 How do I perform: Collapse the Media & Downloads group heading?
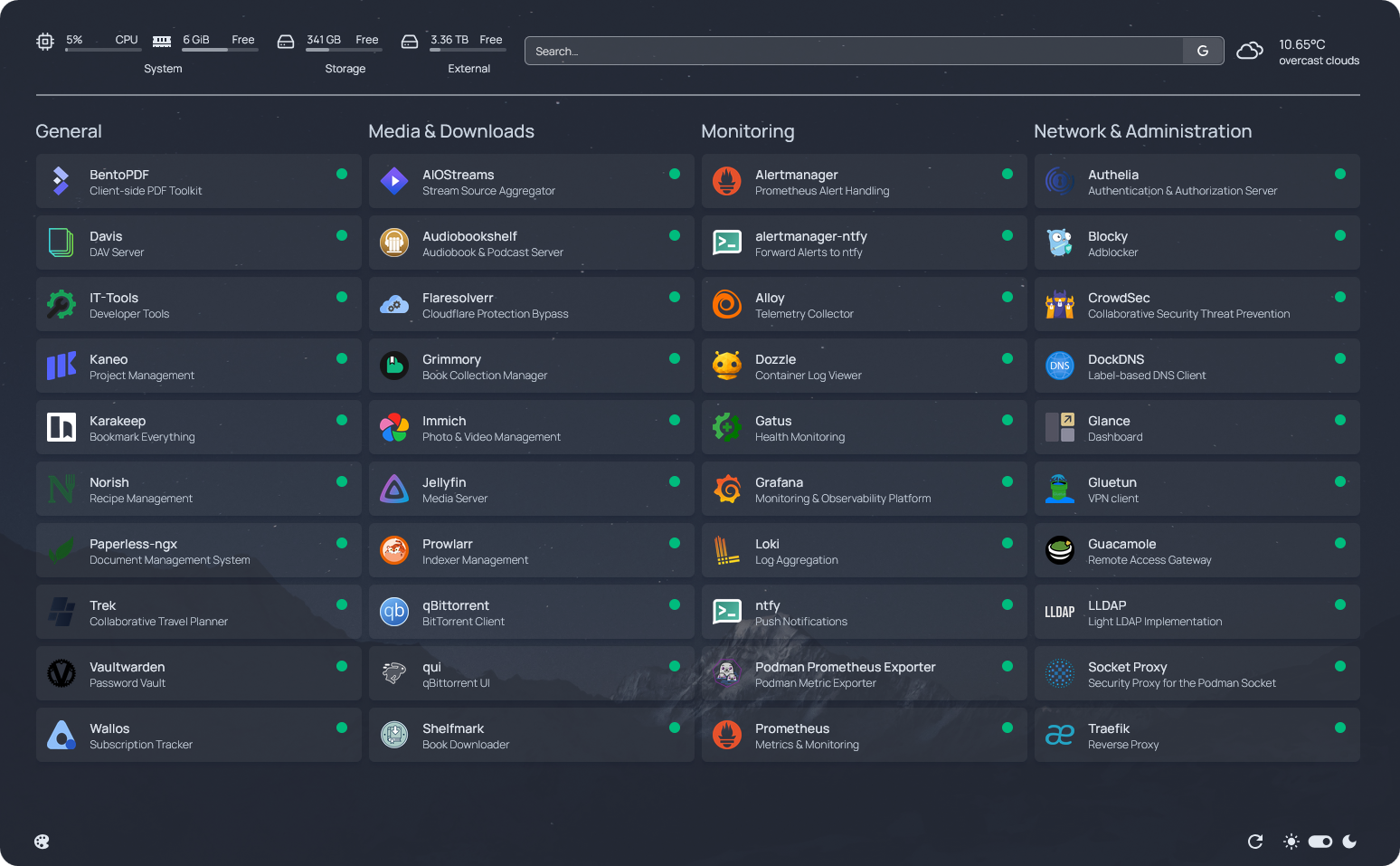(451, 131)
